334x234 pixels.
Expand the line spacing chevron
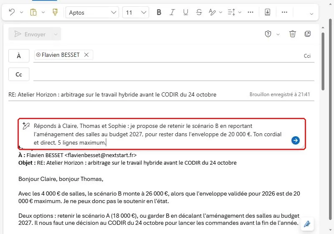tap(240, 13)
